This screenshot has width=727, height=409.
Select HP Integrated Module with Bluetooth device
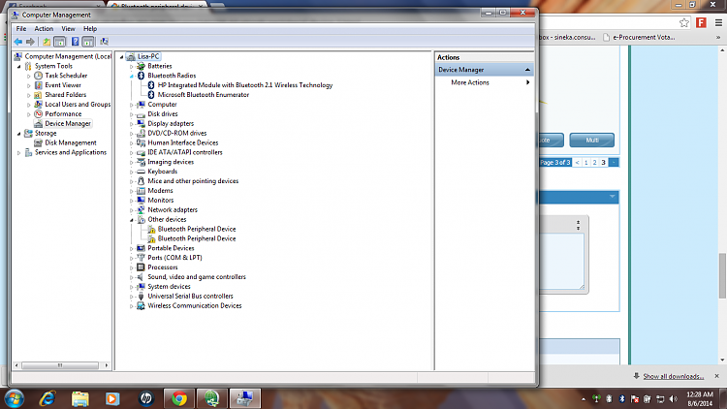point(245,85)
